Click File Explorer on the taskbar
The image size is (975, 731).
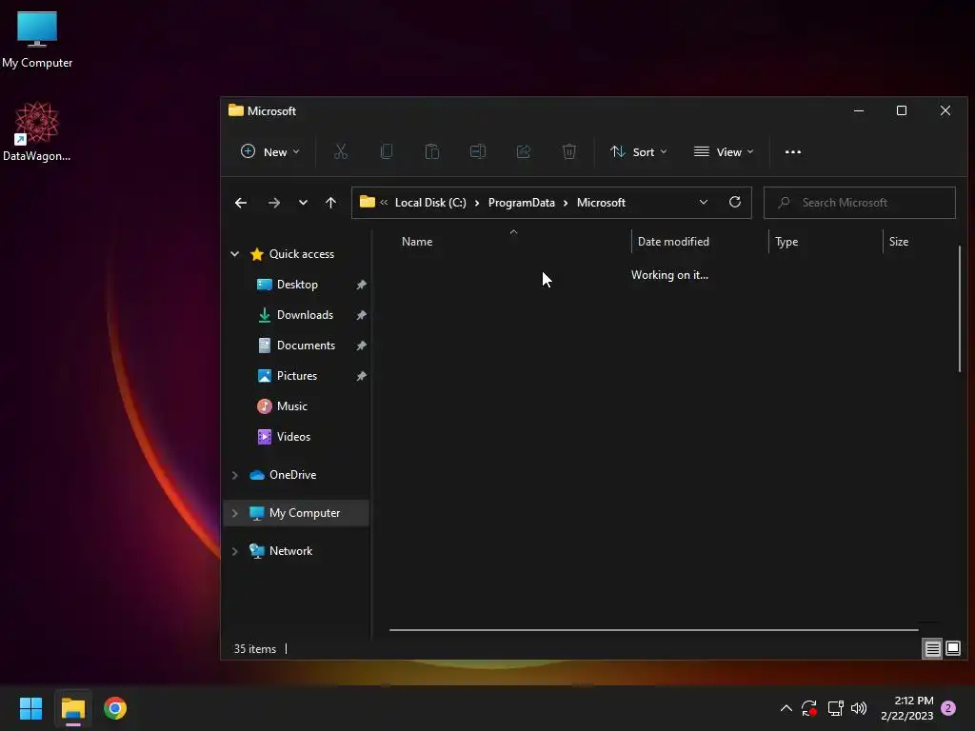pyautogui.click(x=72, y=708)
